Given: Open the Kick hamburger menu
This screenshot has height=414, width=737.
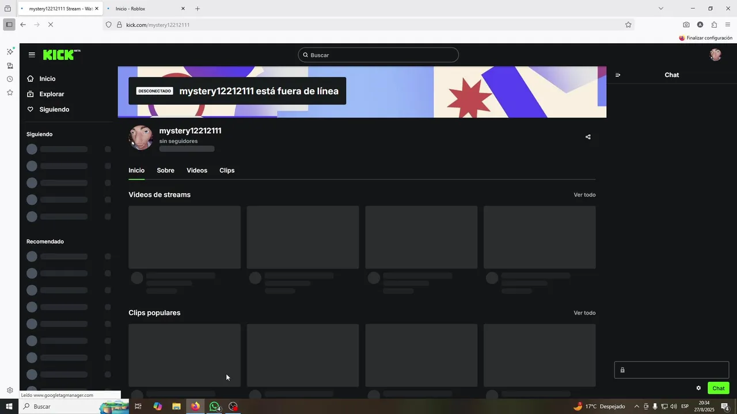Looking at the screenshot, I should tap(32, 55).
